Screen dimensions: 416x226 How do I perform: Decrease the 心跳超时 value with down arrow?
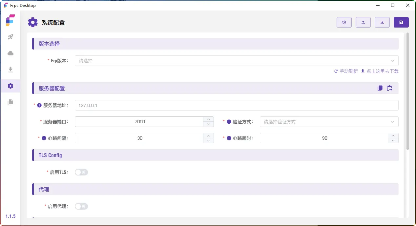(393, 141)
